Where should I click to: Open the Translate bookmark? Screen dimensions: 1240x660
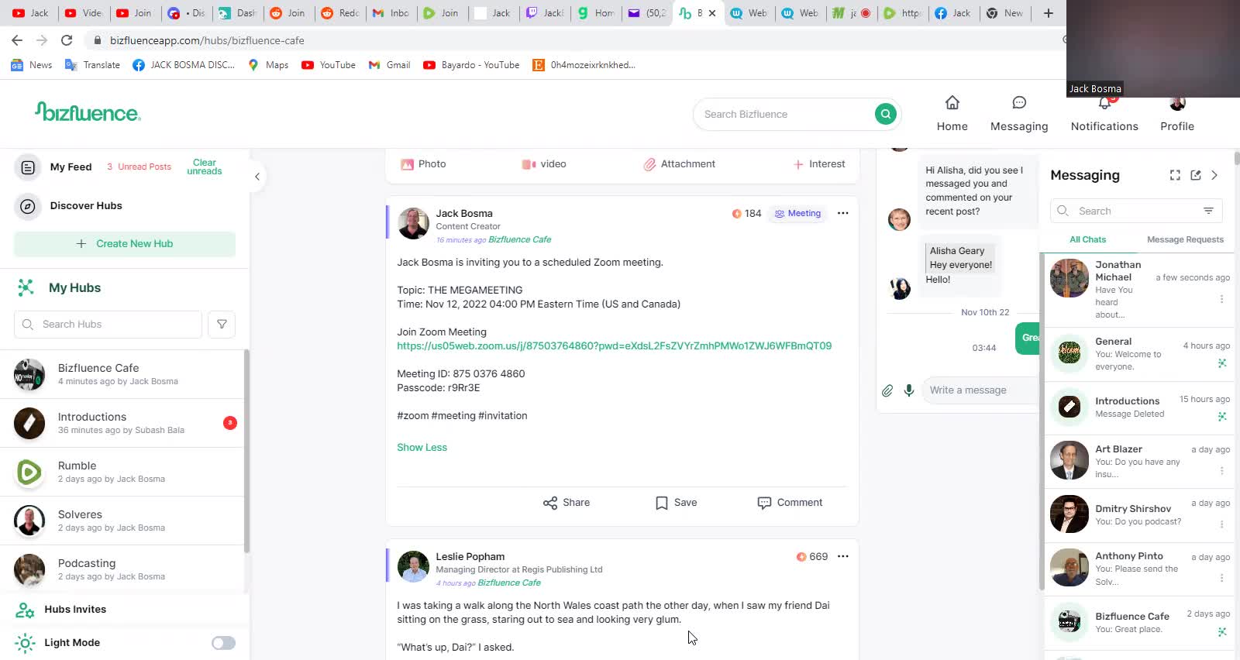(x=92, y=65)
